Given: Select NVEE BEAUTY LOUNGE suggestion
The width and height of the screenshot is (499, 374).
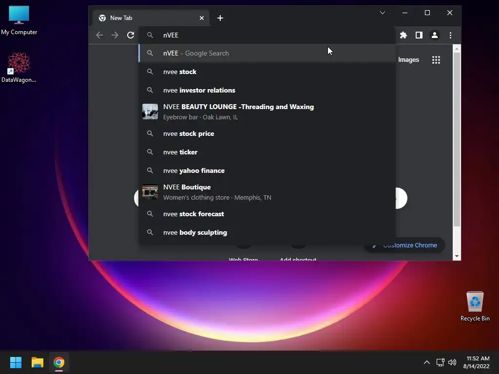Looking at the screenshot, I should 268,112.
